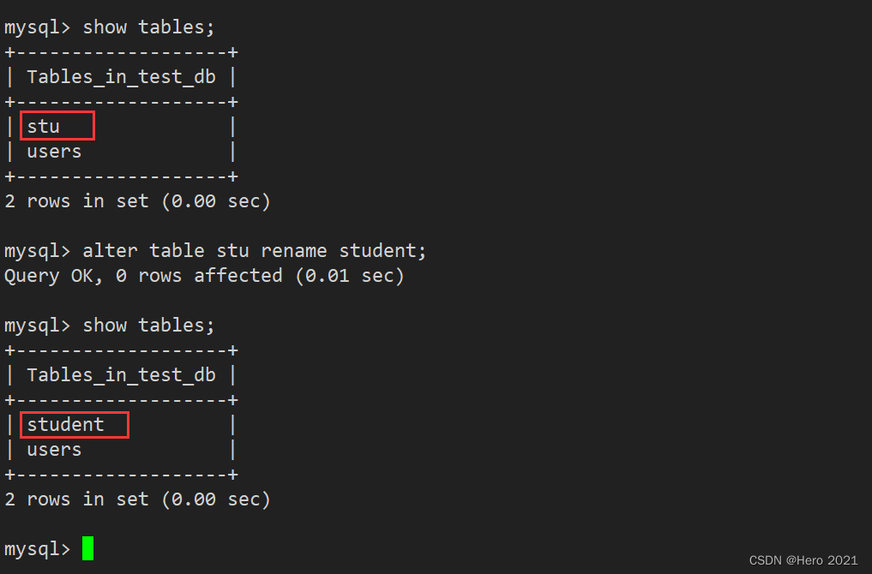The image size is (872, 574).
Task: Click the word 'student' in alter command
Action: (x=377, y=251)
